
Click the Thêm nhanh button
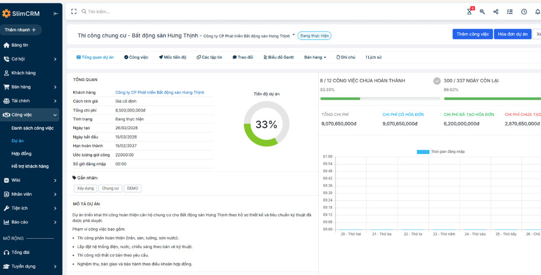[20, 30]
